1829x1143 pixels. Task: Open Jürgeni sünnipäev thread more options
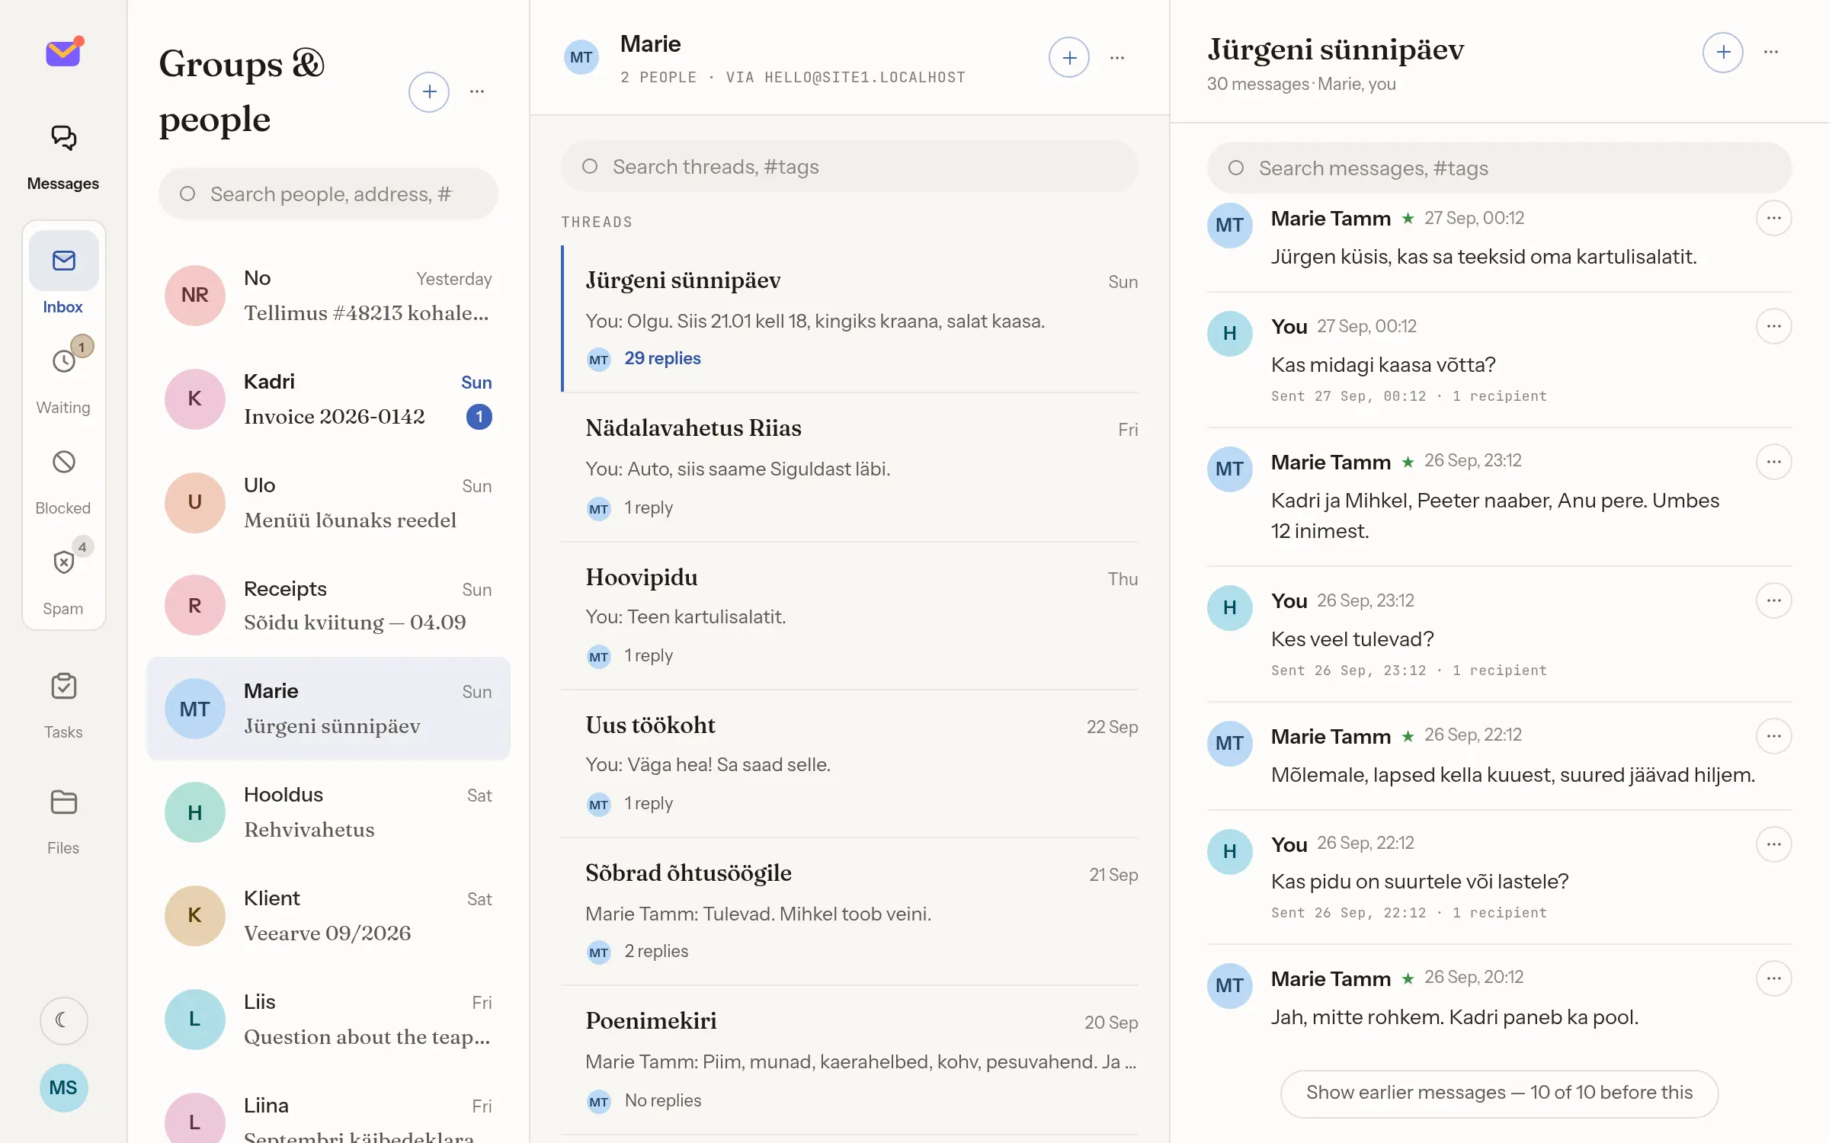1771,53
